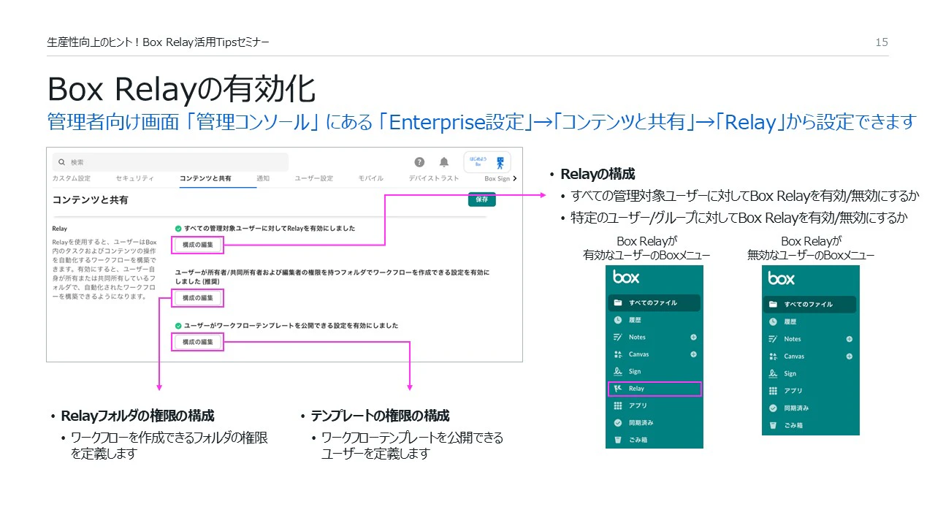Click green check beside すべての管理対象ユーザー status
Image resolution: width=935 pixels, height=526 pixels.
[x=178, y=229]
